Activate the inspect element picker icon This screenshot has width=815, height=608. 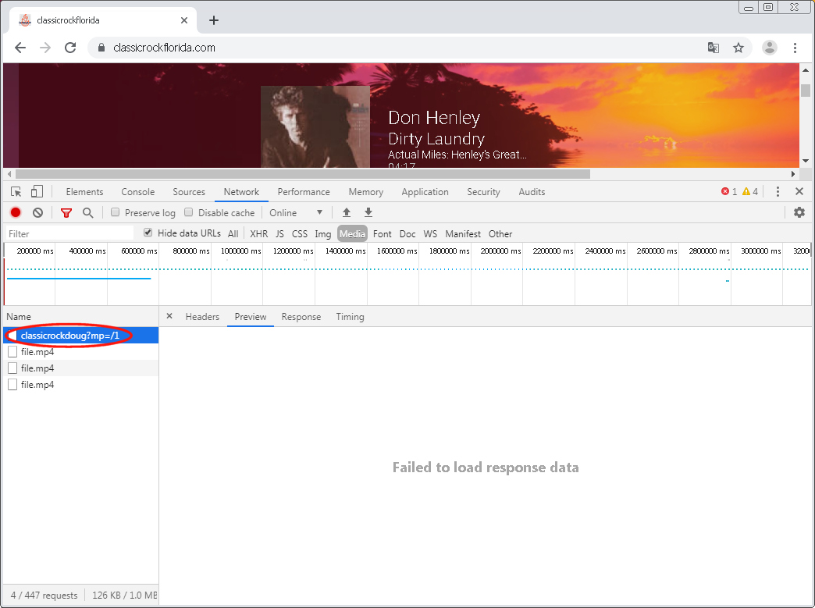coord(16,192)
